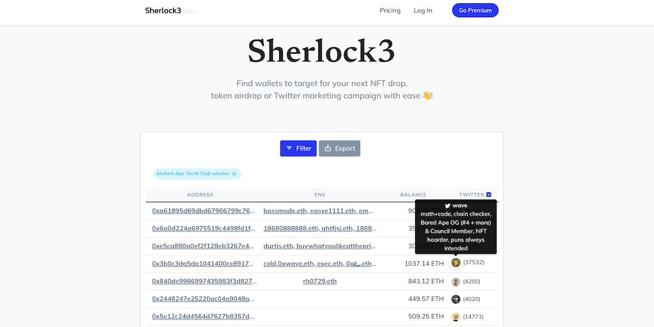Click the Twitter avatar with 37532 followers
This screenshot has width=654, height=327.
click(x=456, y=262)
